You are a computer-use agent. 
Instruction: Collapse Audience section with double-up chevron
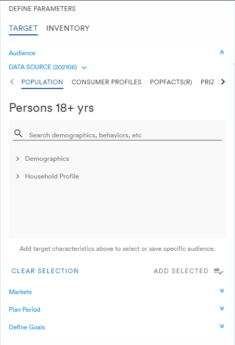tap(222, 53)
